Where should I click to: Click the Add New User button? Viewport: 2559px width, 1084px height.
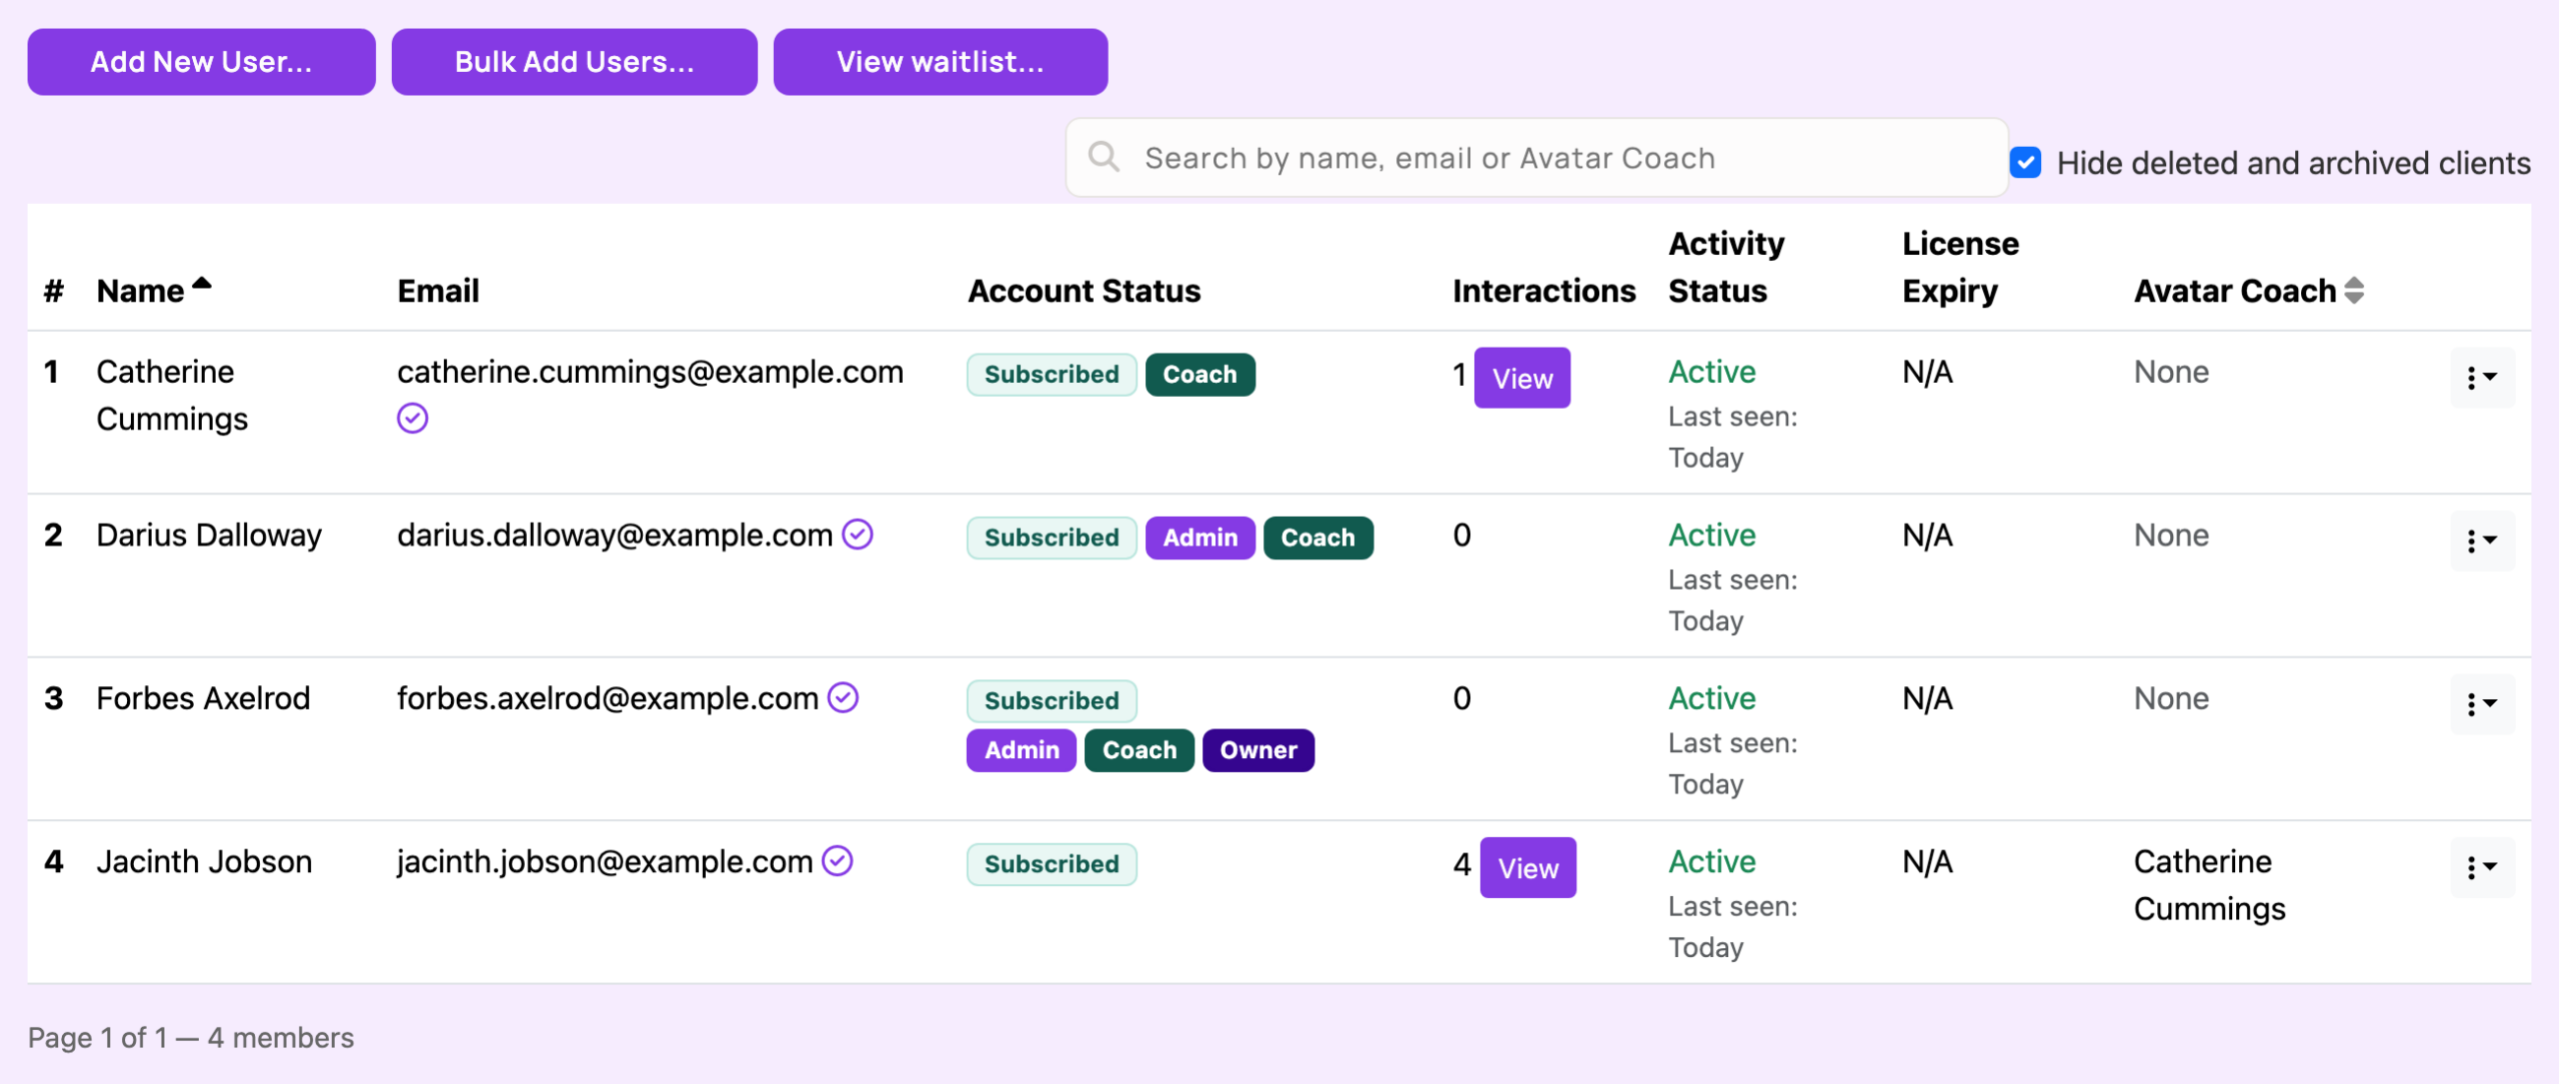click(x=202, y=62)
